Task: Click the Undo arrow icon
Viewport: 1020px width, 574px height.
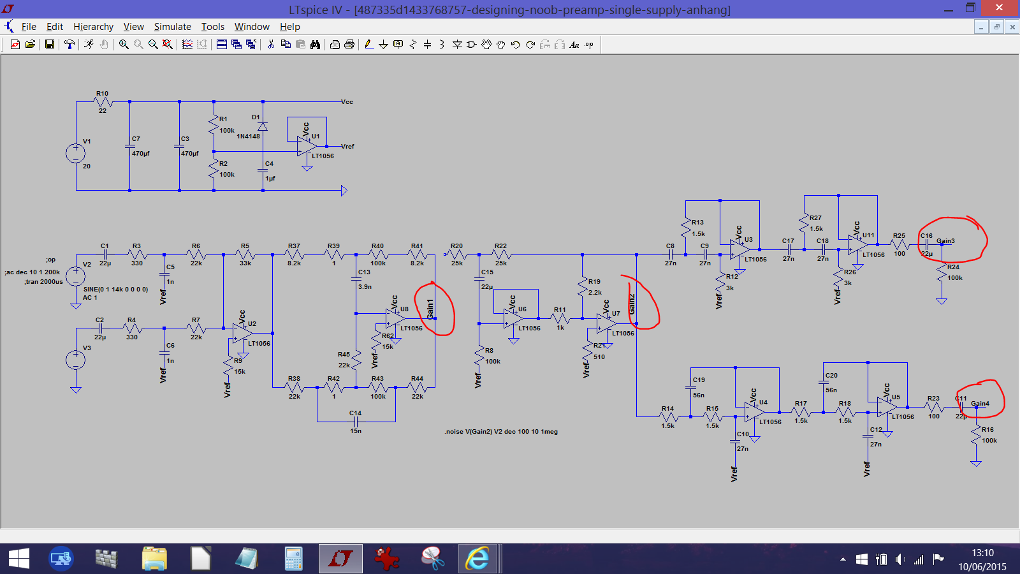Action: (516, 45)
